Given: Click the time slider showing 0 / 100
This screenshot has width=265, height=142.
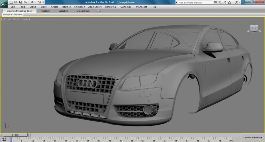Looking at the screenshot, I should [15, 135].
